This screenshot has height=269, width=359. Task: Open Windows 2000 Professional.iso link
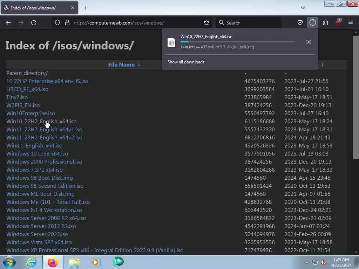coord(44,162)
